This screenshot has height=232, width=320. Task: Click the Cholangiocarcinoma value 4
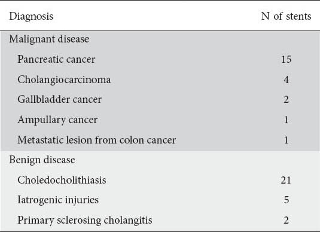[286, 80]
